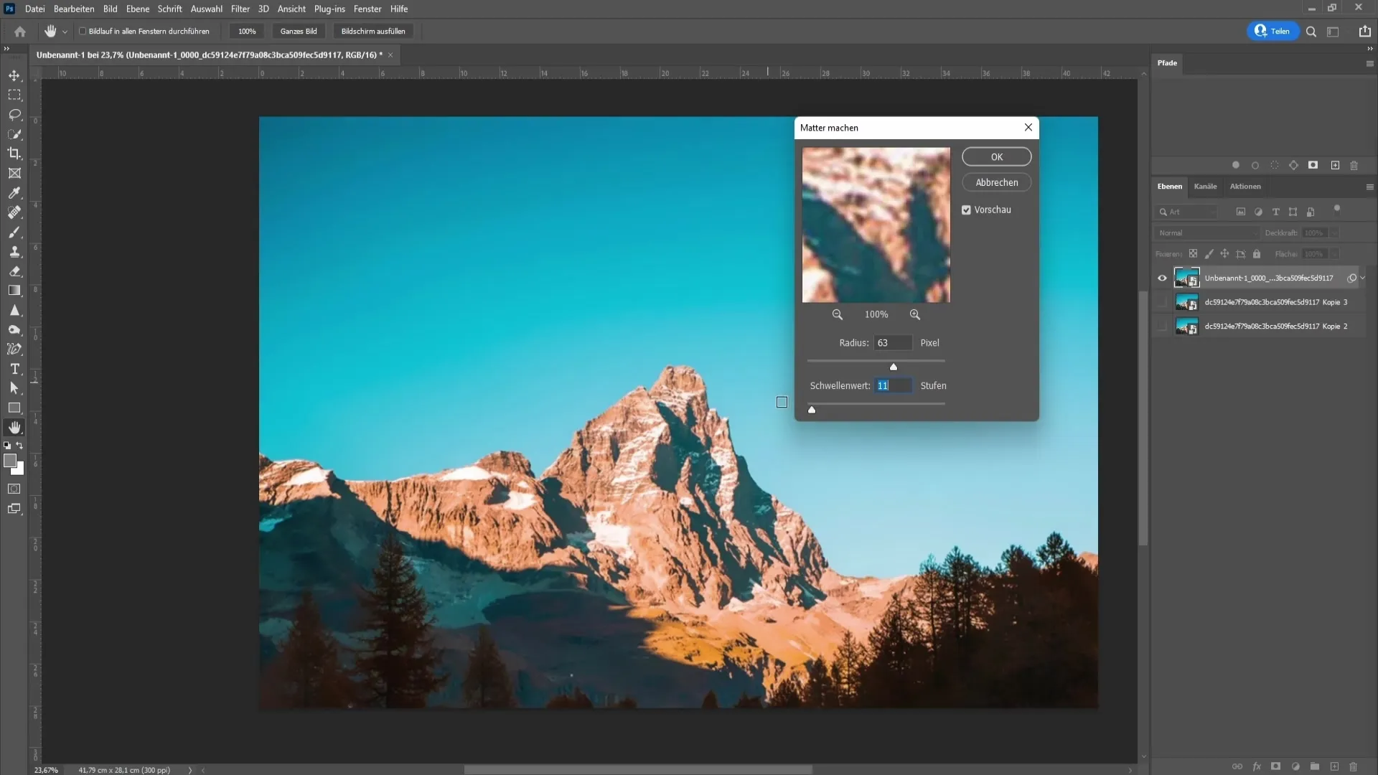1378x775 pixels.
Task: Show the Kopie 2 layer
Action: coord(1162,327)
